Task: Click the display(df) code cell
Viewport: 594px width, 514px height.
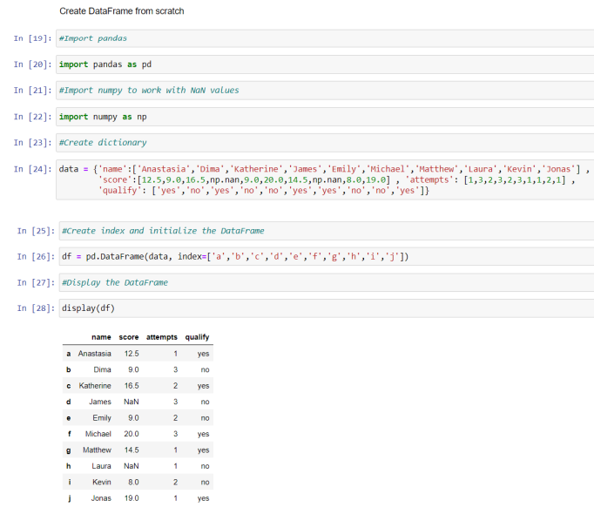Action: (x=327, y=308)
